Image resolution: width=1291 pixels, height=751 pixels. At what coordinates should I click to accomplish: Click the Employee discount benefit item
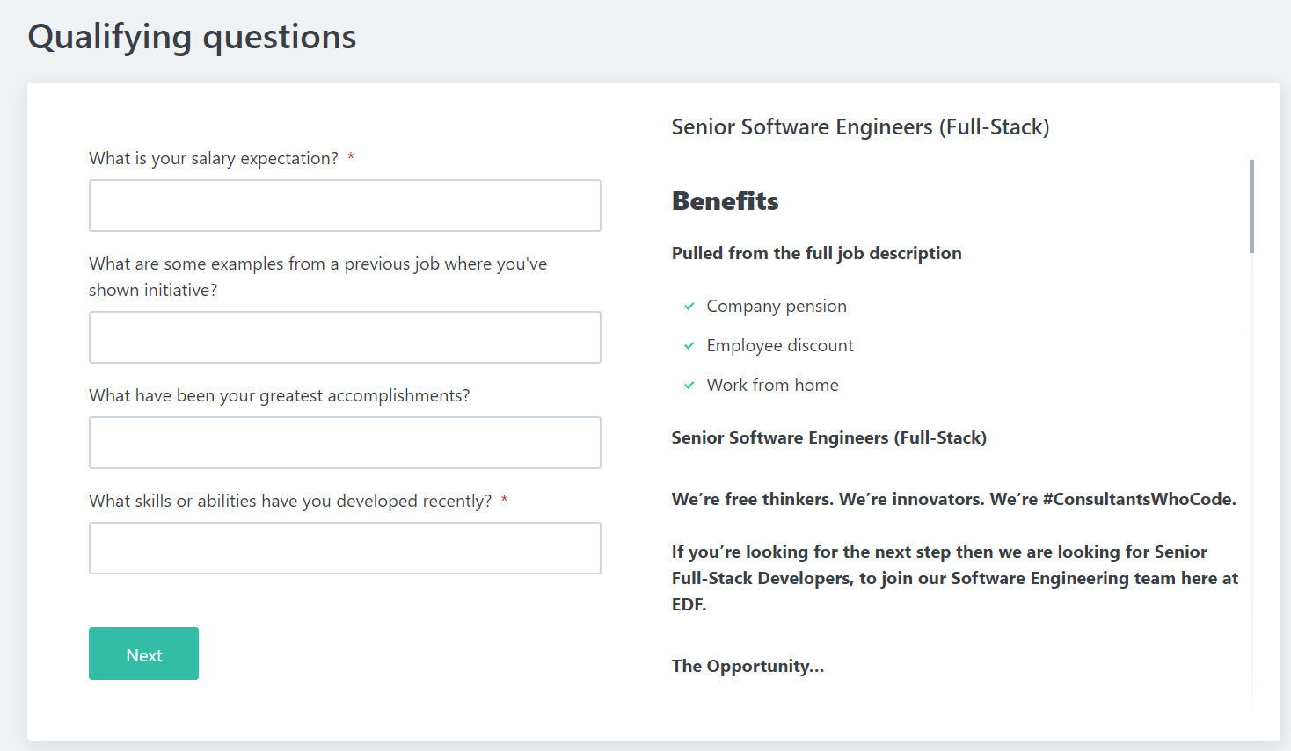[780, 346]
